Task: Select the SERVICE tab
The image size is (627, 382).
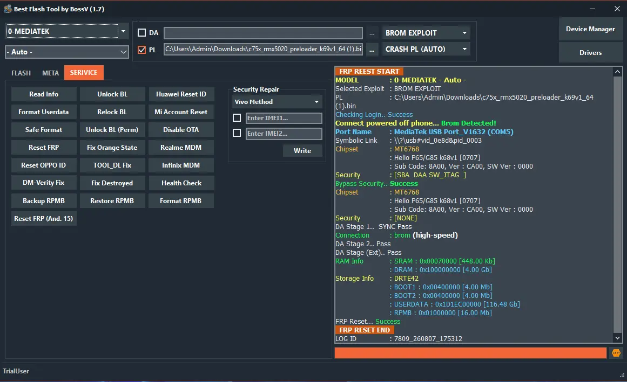Action: pos(84,73)
